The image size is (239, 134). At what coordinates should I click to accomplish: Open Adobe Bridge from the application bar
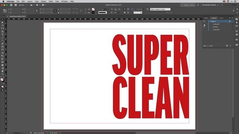(x=11, y=5)
